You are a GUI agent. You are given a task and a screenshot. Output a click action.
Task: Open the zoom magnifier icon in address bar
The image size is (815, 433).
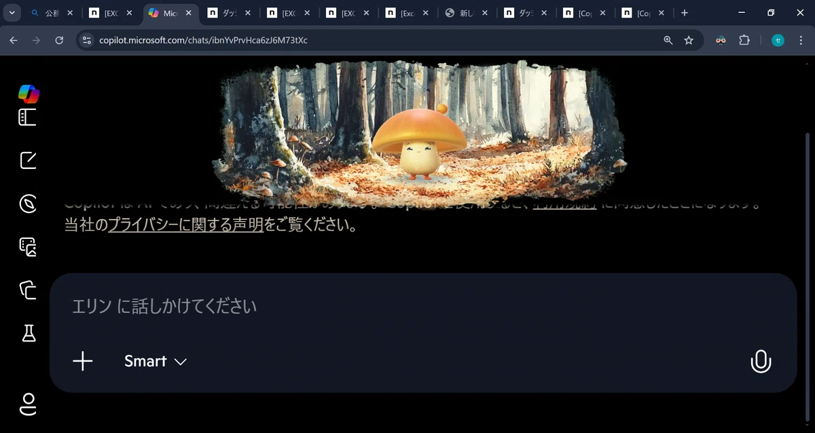click(668, 41)
